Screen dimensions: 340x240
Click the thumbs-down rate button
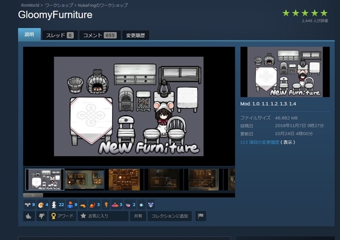[41, 216]
